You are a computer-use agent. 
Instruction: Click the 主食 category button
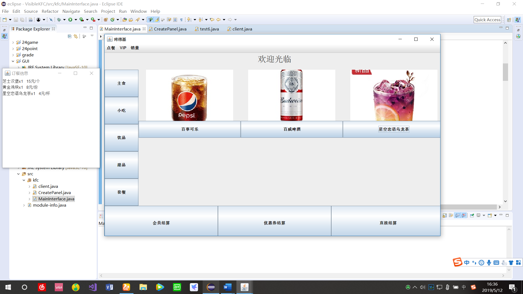click(x=121, y=83)
